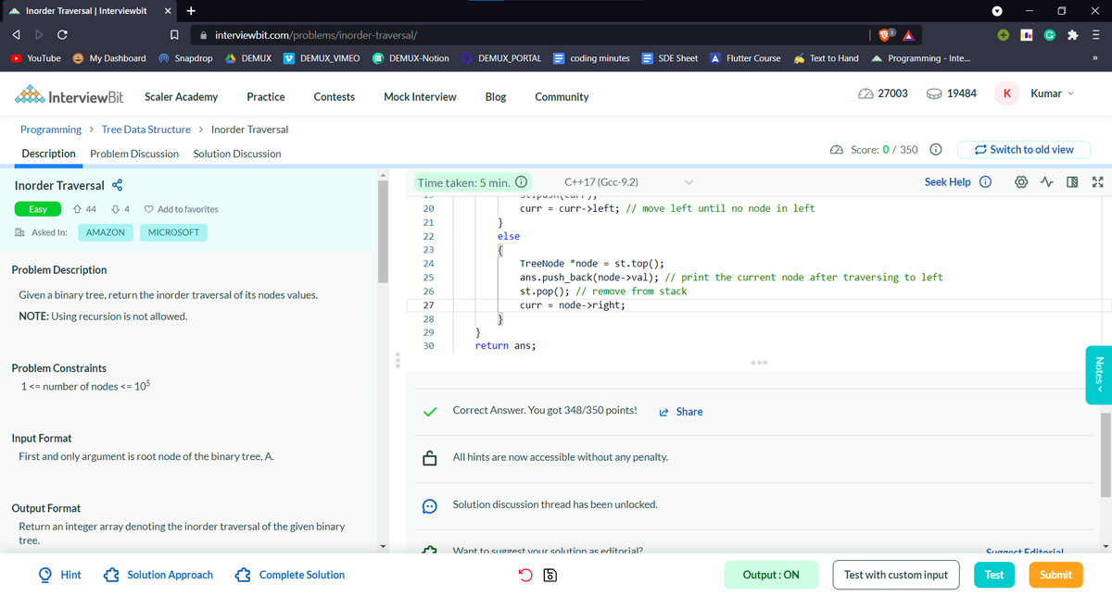Click the three-dot divider above results panel
The image size is (1112, 596).
tap(760, 361)
